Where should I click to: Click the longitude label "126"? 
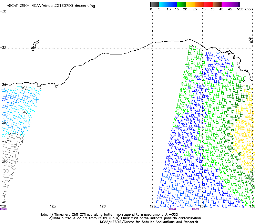click(103, 206)
